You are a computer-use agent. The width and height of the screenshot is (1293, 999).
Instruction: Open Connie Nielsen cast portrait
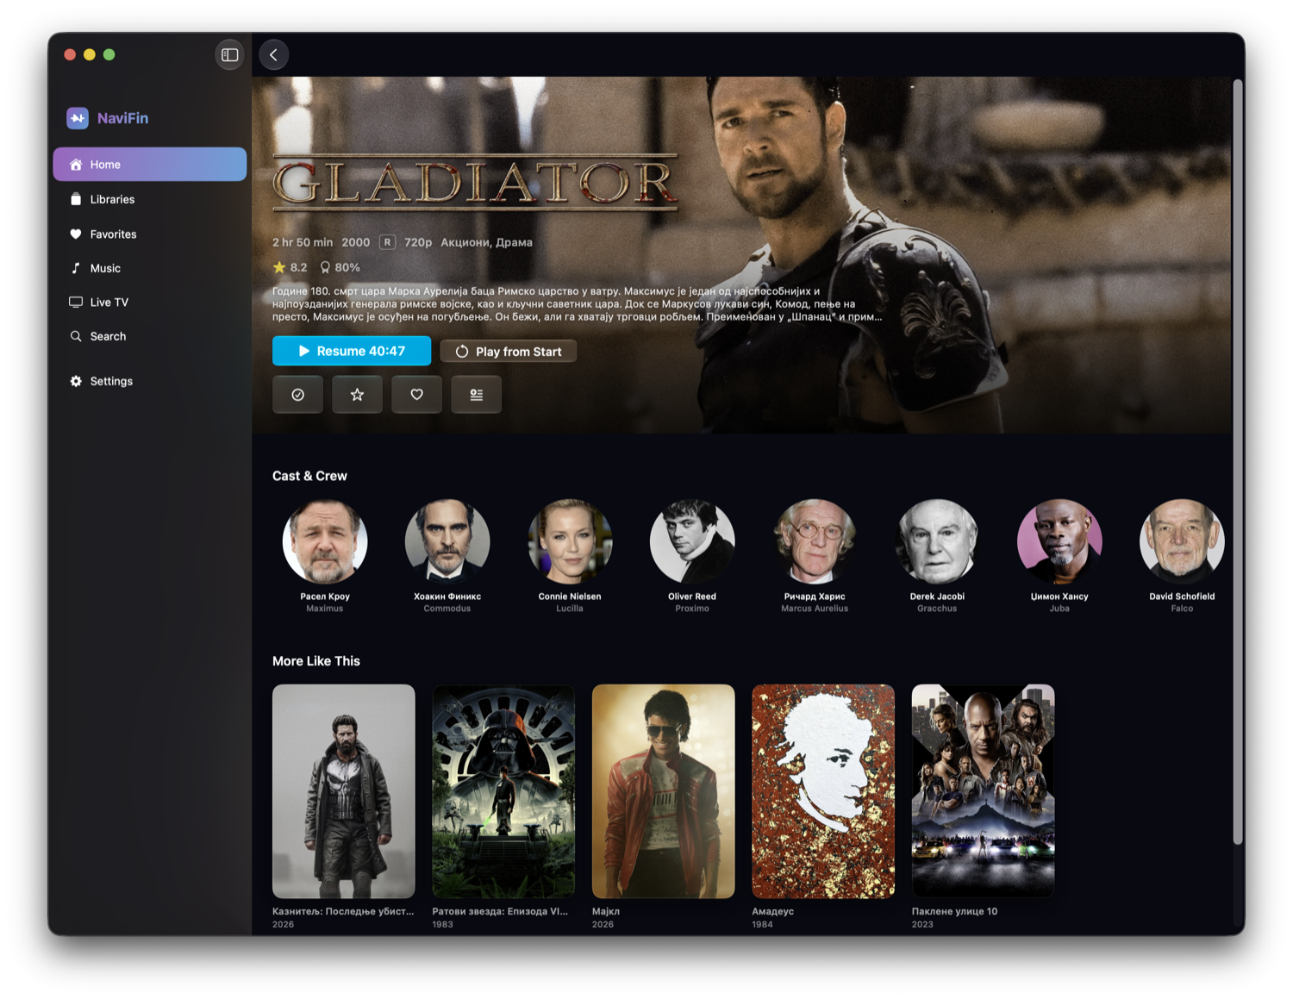[x=570, y=541]
